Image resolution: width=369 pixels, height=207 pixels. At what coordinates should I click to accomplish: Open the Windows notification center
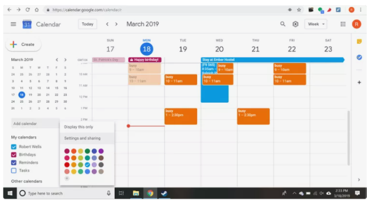click(x=358, y=193)
